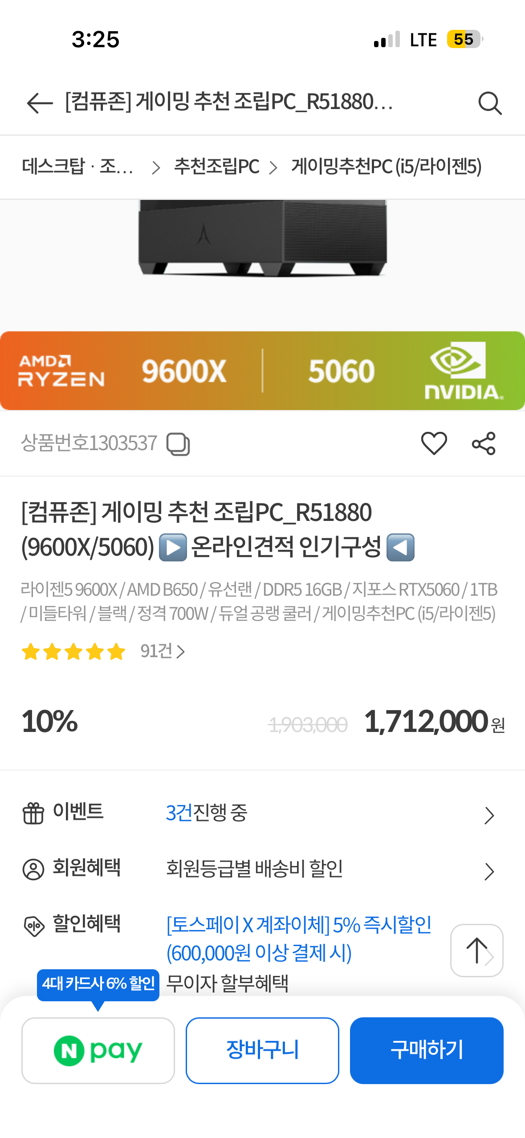Tap the Ryzen 9600X / 5060 product banner
This screenshot has height=1138, width=525.
(x=262, y=370)
